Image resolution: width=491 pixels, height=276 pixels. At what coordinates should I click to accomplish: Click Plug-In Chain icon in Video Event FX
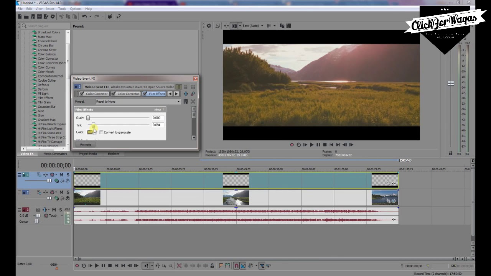coord(186,94)
